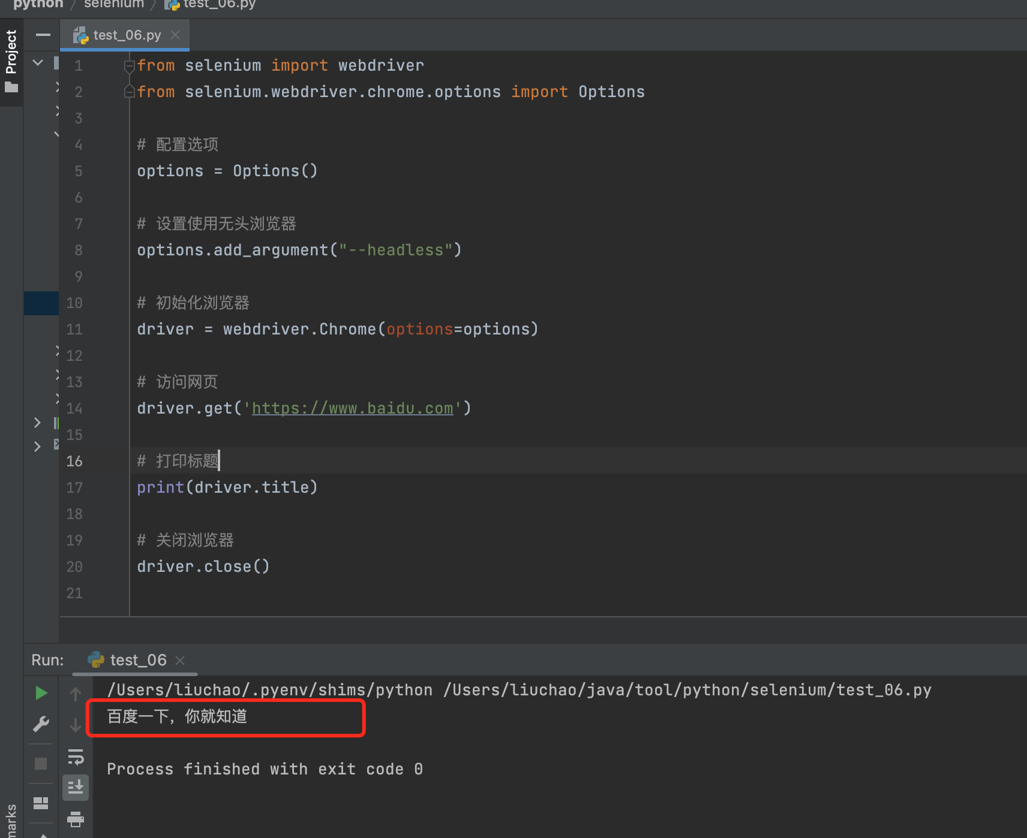The width and height of the screenshot is (1027, 838).
Task: Click the 'import Options' line 2 code
Action: 578,92
